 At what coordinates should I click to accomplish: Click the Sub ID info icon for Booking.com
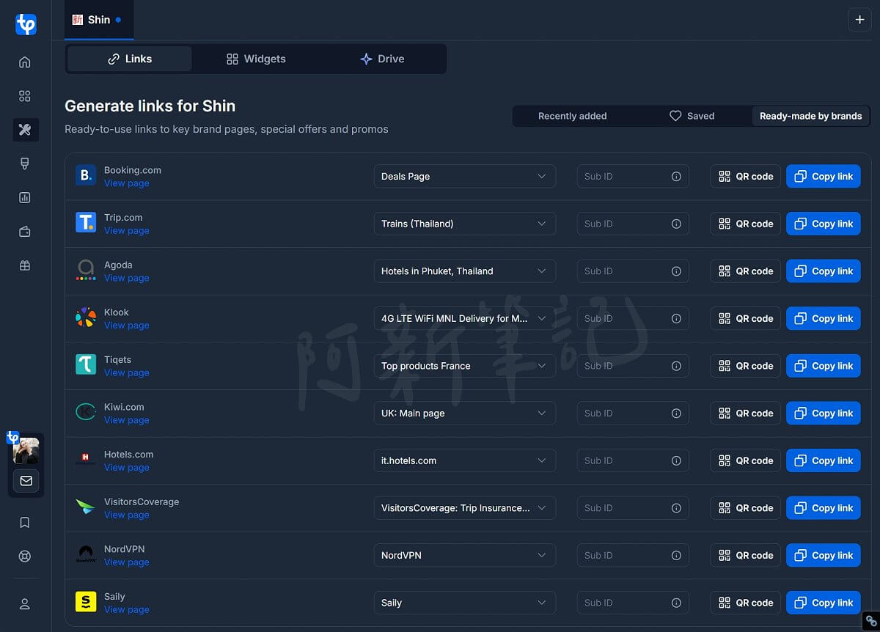tap(676, 177)
